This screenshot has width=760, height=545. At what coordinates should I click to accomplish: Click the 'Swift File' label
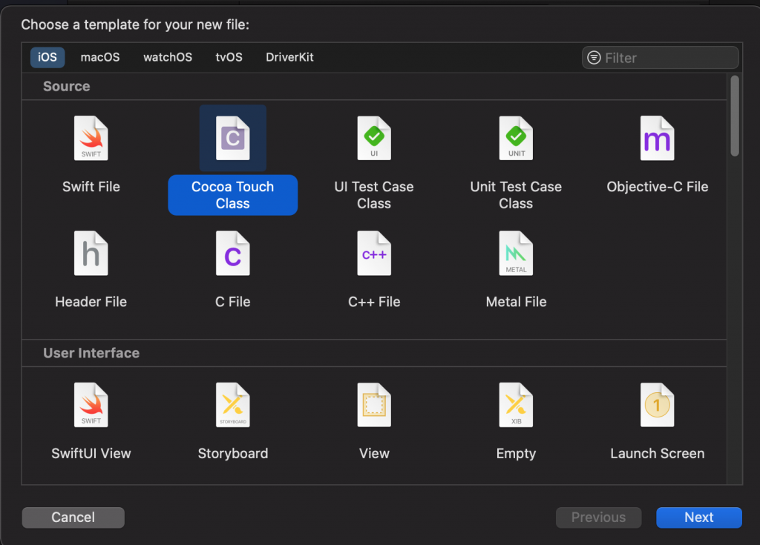[91, 187]
